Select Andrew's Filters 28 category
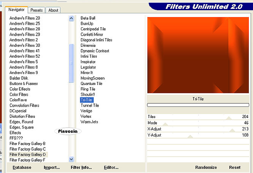Image resolution: width=253 pixels, height=173 pixels. coord(25,29)
